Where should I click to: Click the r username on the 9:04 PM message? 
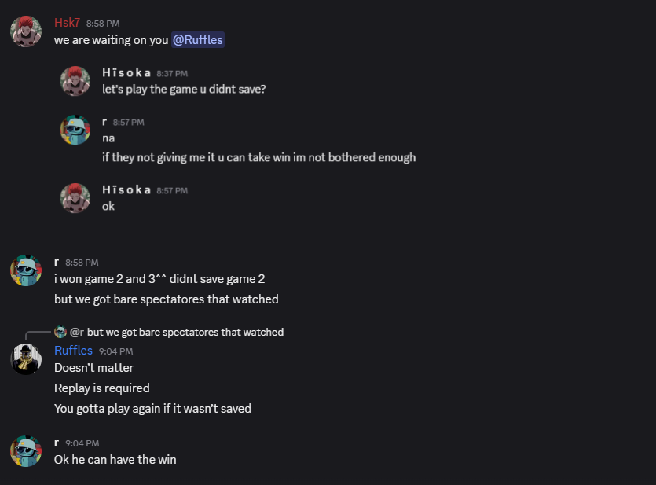point(57,443)
